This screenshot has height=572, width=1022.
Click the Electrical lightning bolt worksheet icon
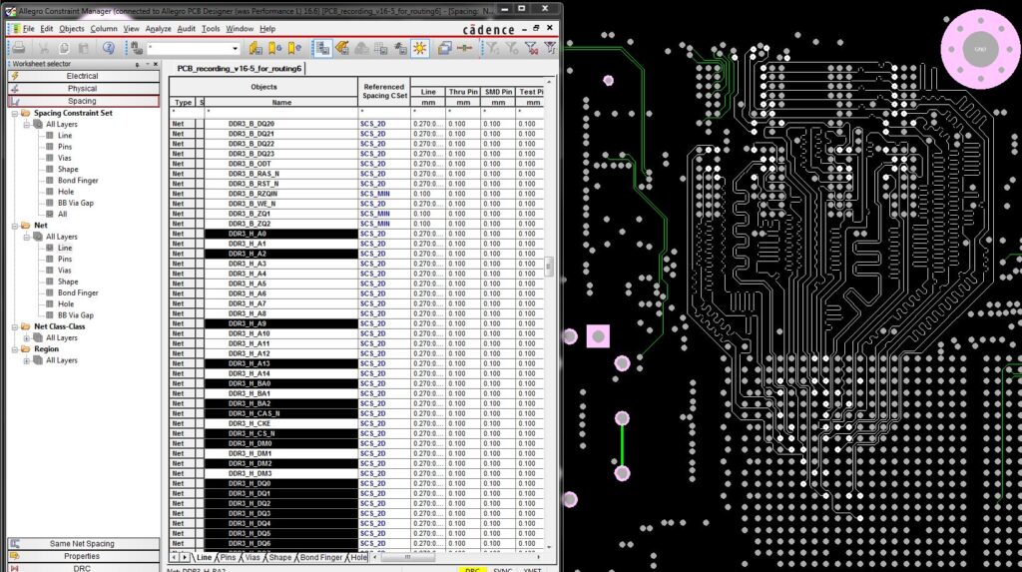pyautogui.click(x=15, y=76)
